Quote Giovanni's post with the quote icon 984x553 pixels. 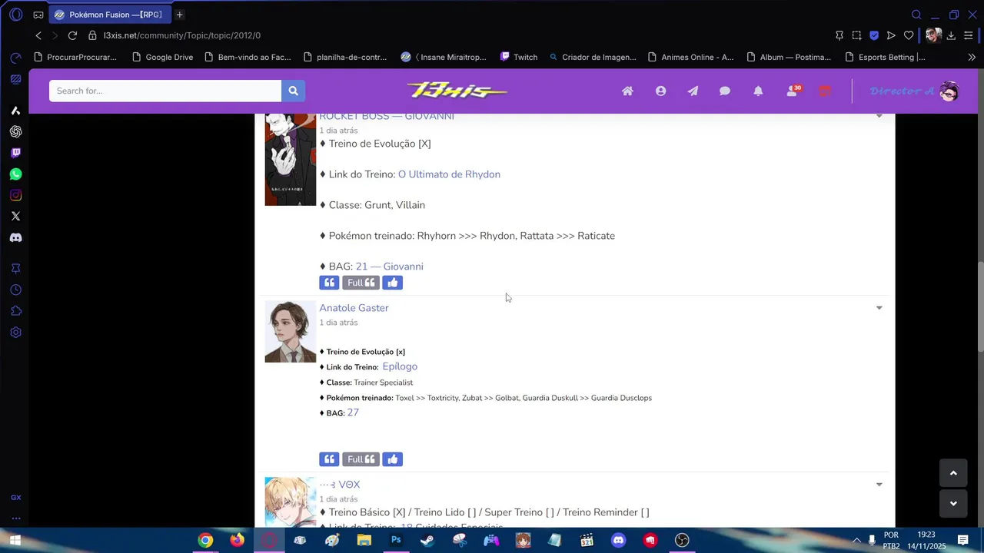329,283
